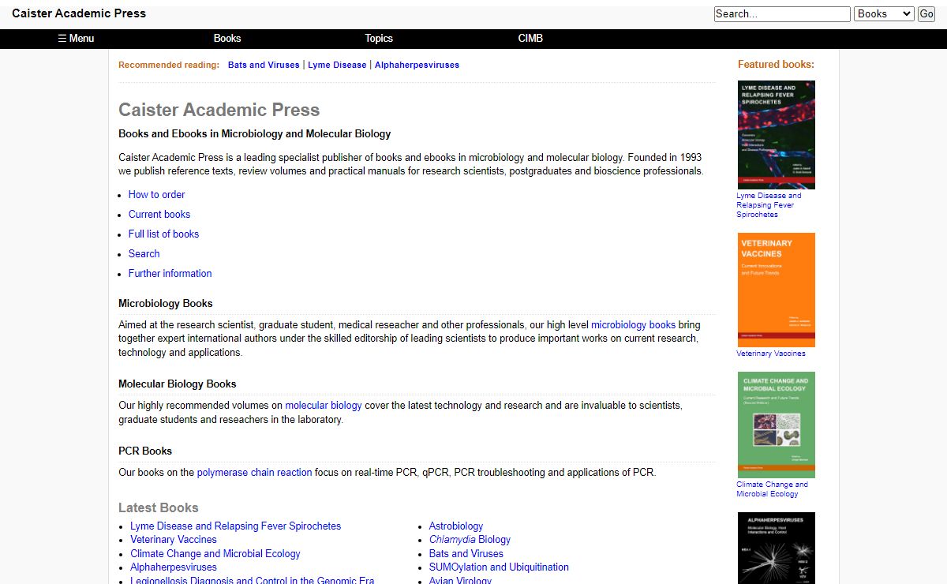Open the CIMB menu item
The width and height of the screenshot is (947, 584).
530,38
